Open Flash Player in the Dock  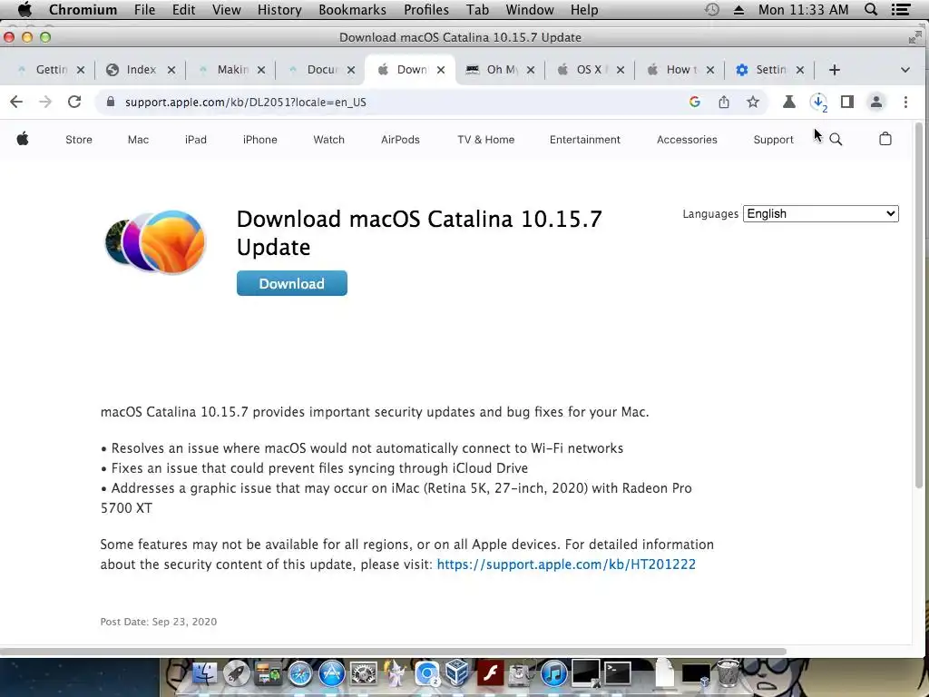pyautogui.click(x=491, y=673)
